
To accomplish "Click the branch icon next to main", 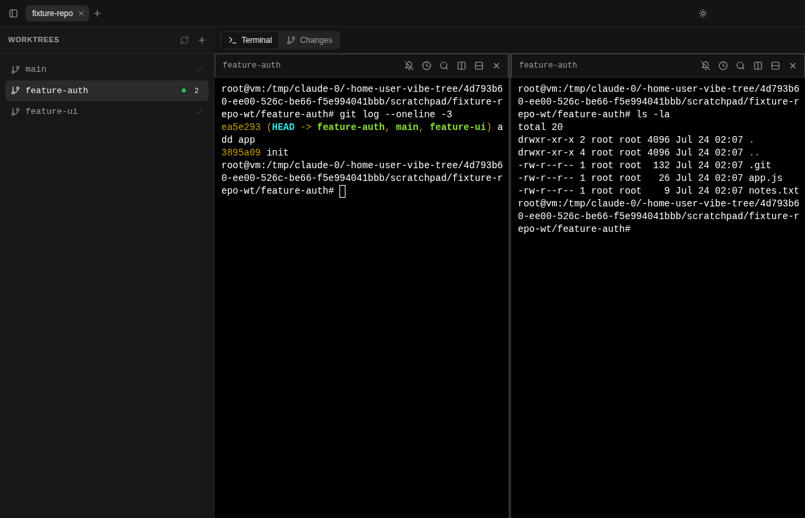I will 15,69.
